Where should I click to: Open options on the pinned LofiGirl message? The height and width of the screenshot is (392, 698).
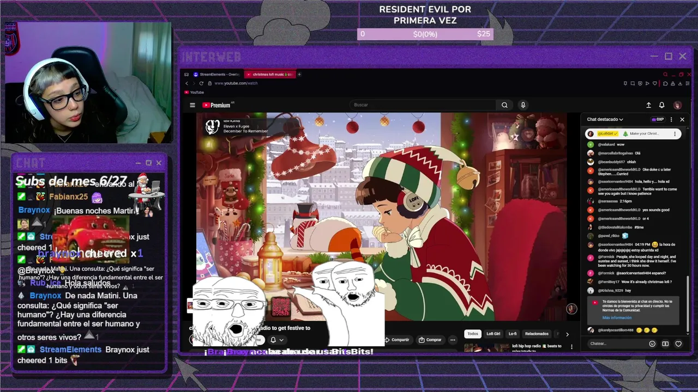pos(675,133)
